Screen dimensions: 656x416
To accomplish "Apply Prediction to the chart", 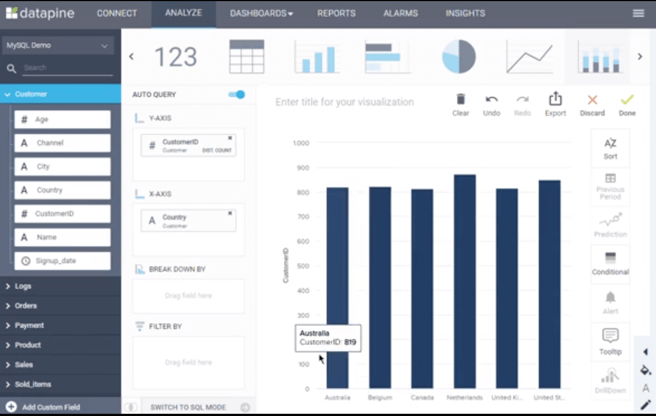I will pyautogui.click(x=610, y=226).
